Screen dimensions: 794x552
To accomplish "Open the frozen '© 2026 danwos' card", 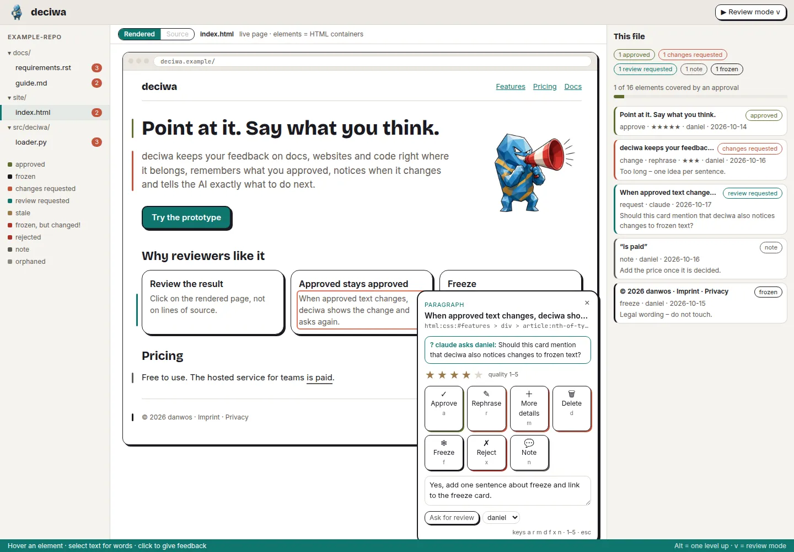I will coord(700,303).
